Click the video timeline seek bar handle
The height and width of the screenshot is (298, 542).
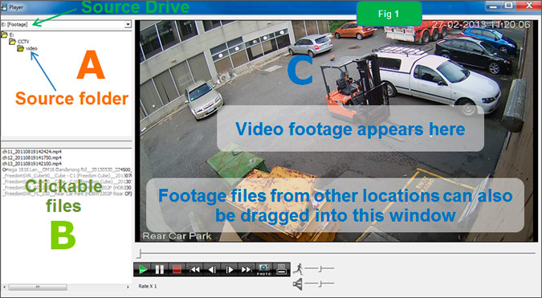tap(139, 254)
